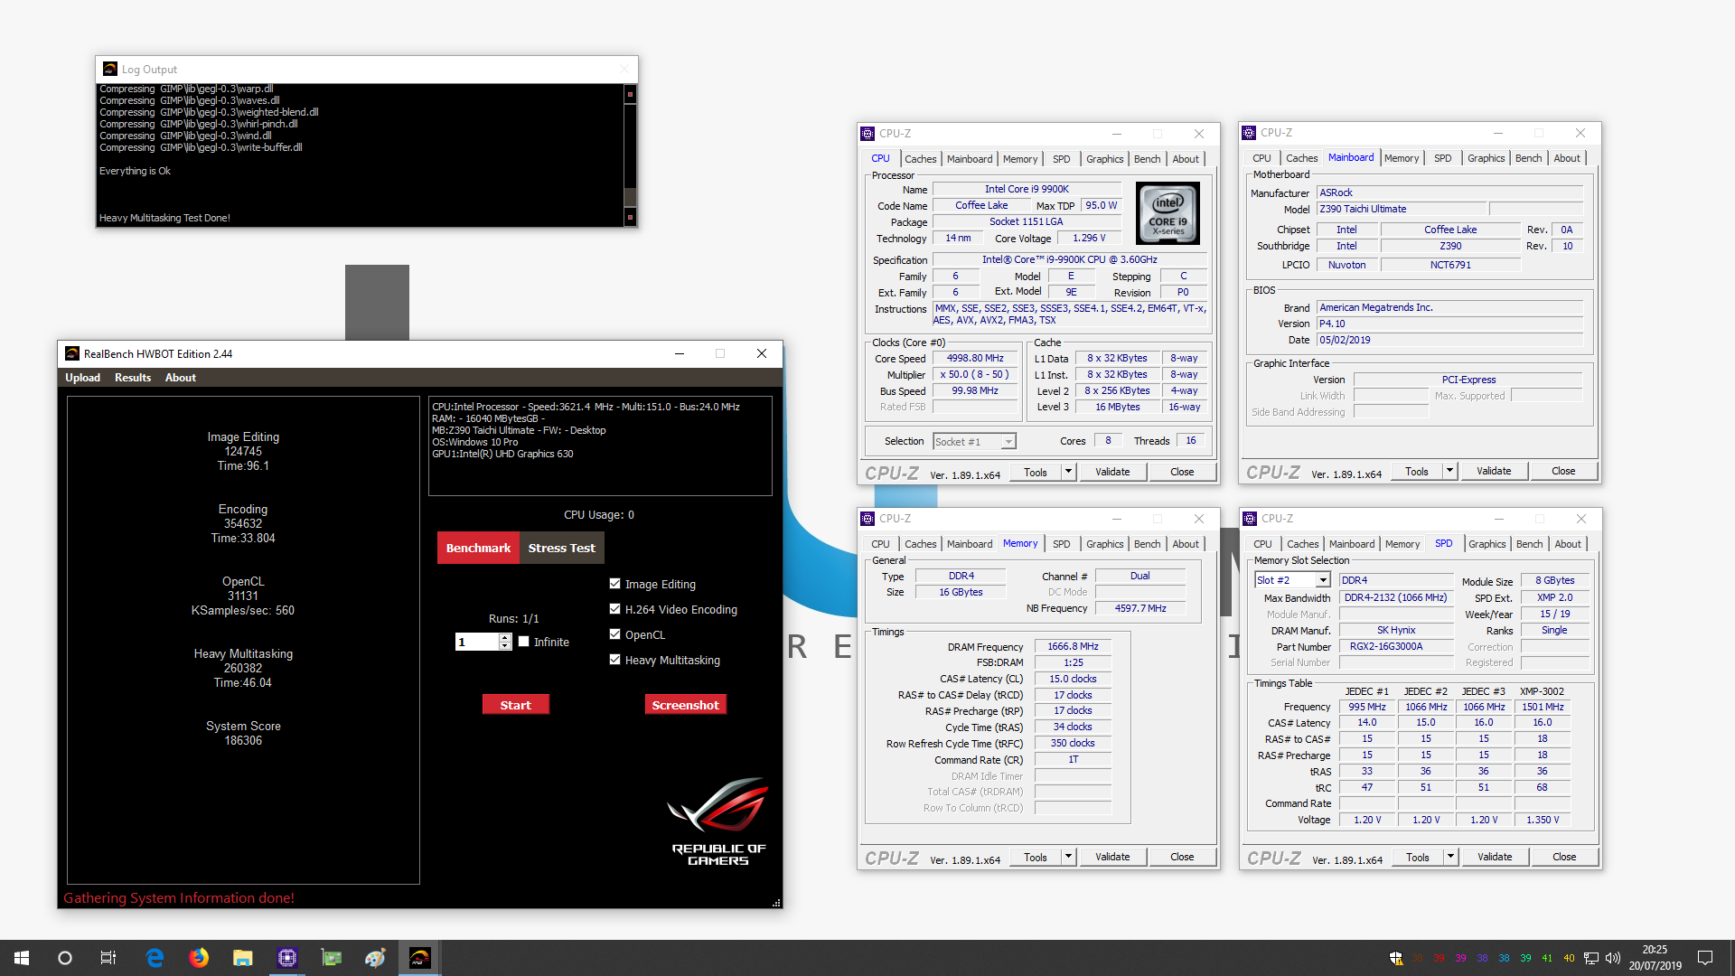Increase runs count with the spinner arrow
The height and width of the screenshot is (976, 1735).
[x=505, y=637]
